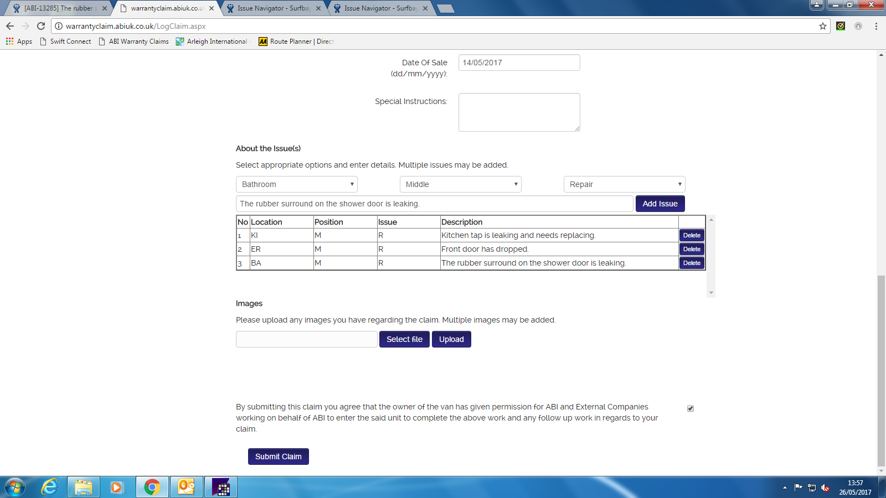Delete the Front door has dropped issue
The image size is (886, 498).
point(692,249)
